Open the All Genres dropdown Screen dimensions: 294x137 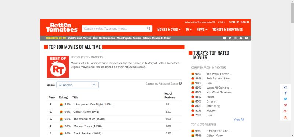coord(78,85)
